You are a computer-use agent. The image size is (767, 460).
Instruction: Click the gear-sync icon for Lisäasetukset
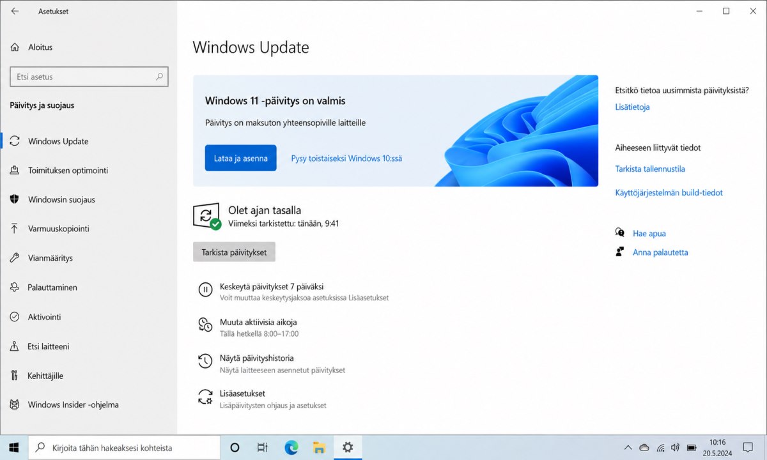[x=205, y=397]
